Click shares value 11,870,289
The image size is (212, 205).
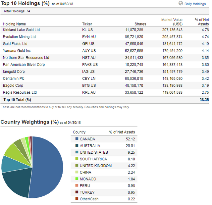(134, 30)
